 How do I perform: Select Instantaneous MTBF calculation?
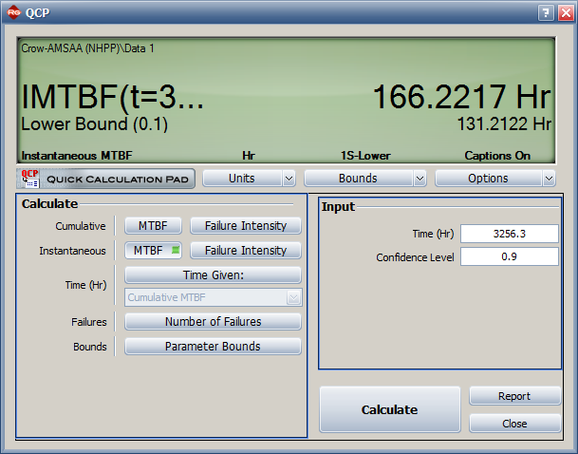(x=153, y=251)
